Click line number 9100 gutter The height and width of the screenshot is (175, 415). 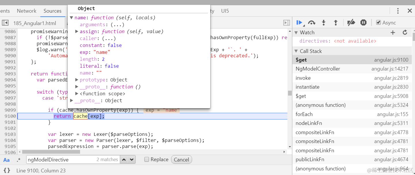point(10,116)
